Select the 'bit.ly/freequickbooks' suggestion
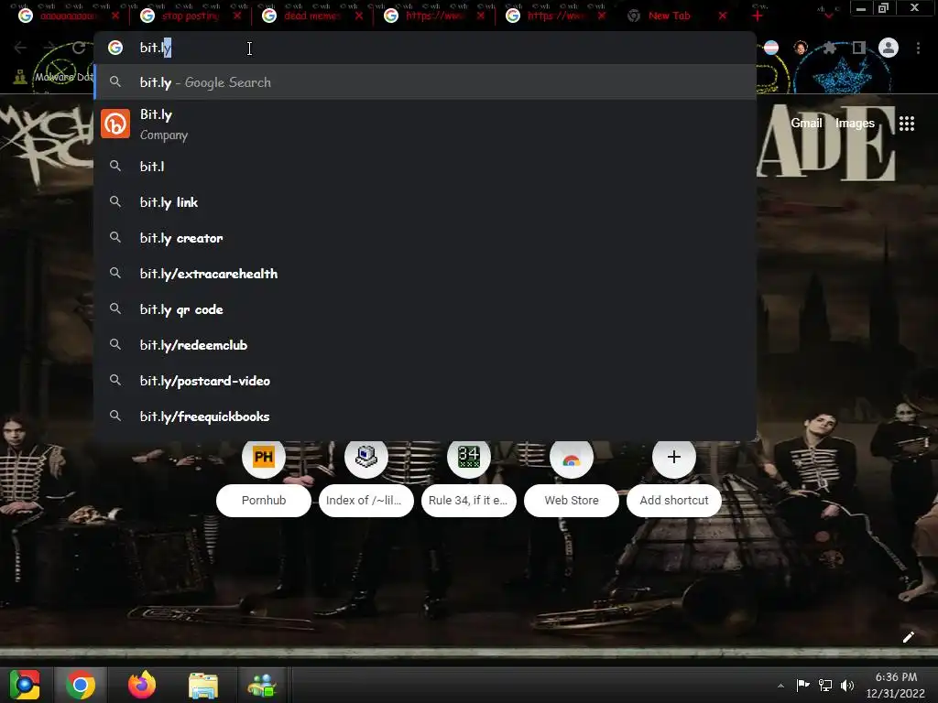This screenshot has height=703, width=938. click(425, 416)
